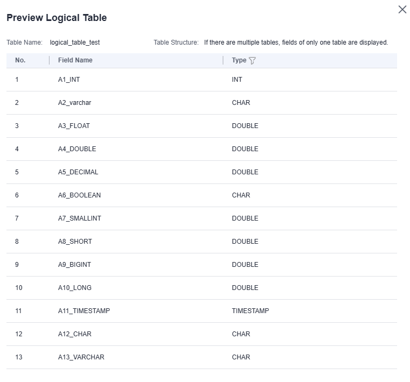Click the INT type cell in row 1
The height and width of the screenshot is (382, 410).
click(x=237, y=80)
